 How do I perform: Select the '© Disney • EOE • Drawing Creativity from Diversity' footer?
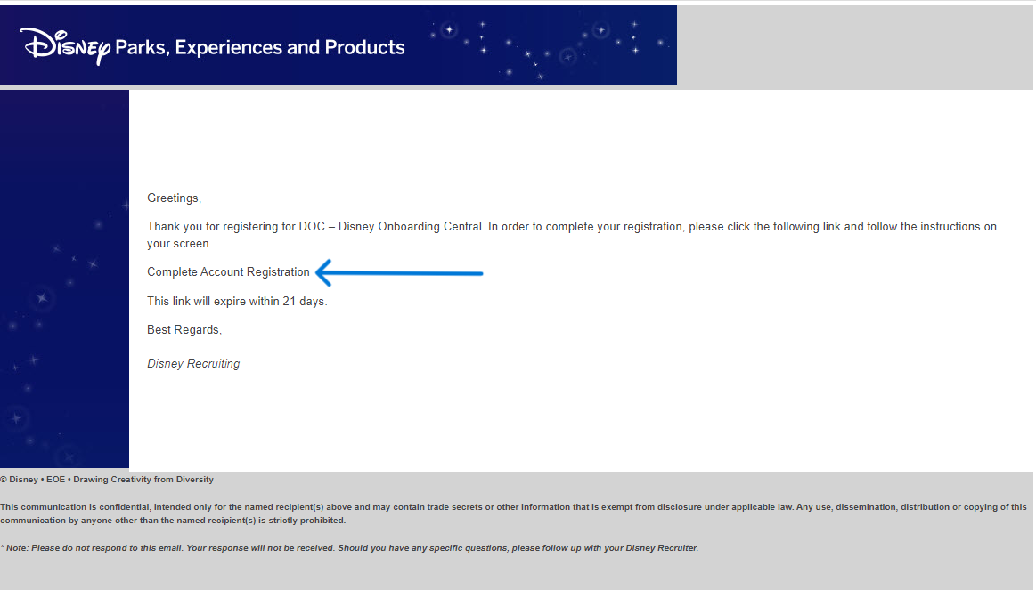pos(107,480)
